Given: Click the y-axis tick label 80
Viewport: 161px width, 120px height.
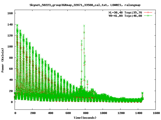Looking at the screenshot, I should [x=11, y=58].
